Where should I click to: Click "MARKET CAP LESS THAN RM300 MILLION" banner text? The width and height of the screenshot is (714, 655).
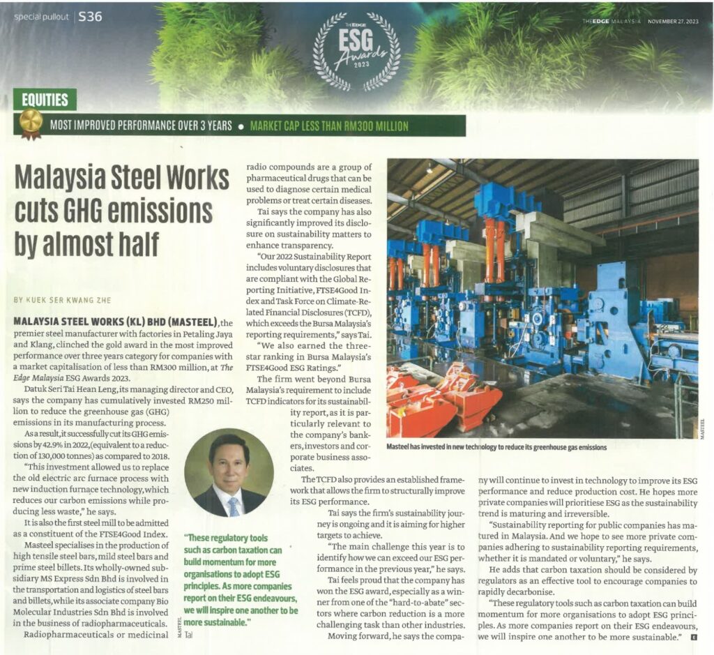click(x=329, y=126)
